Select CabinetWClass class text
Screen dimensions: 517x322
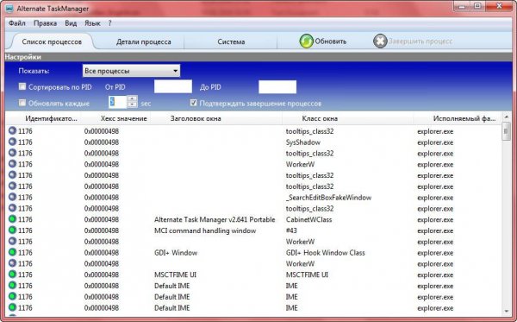click(x=309, y=219)
